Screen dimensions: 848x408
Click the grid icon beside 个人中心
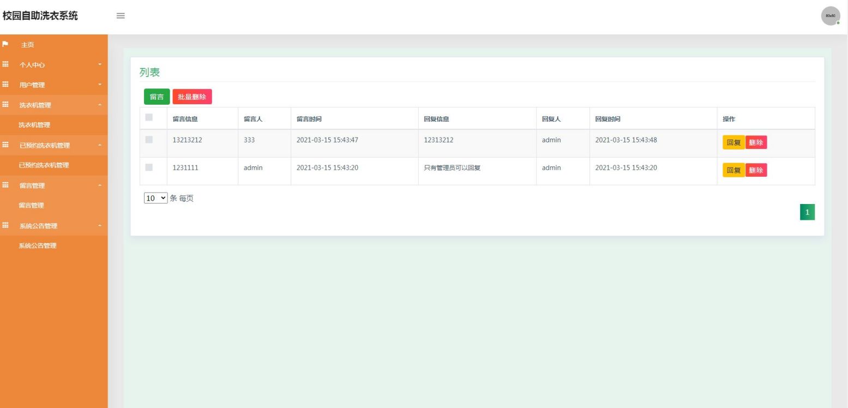coord(5,64)
